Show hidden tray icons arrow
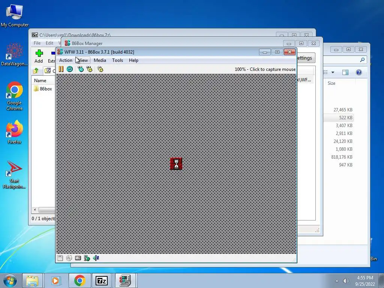 (x=337, y=281)
